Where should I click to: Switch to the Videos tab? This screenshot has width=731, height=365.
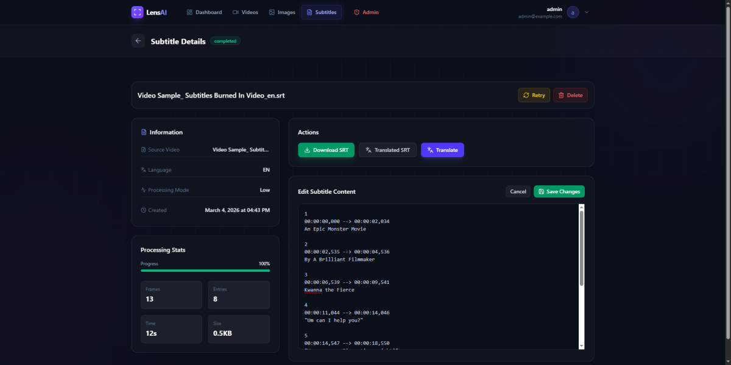(x=245, y=12)
